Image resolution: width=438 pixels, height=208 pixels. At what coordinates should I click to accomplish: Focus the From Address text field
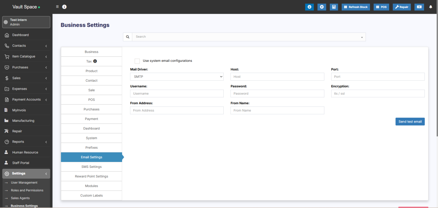click(177, 110)
